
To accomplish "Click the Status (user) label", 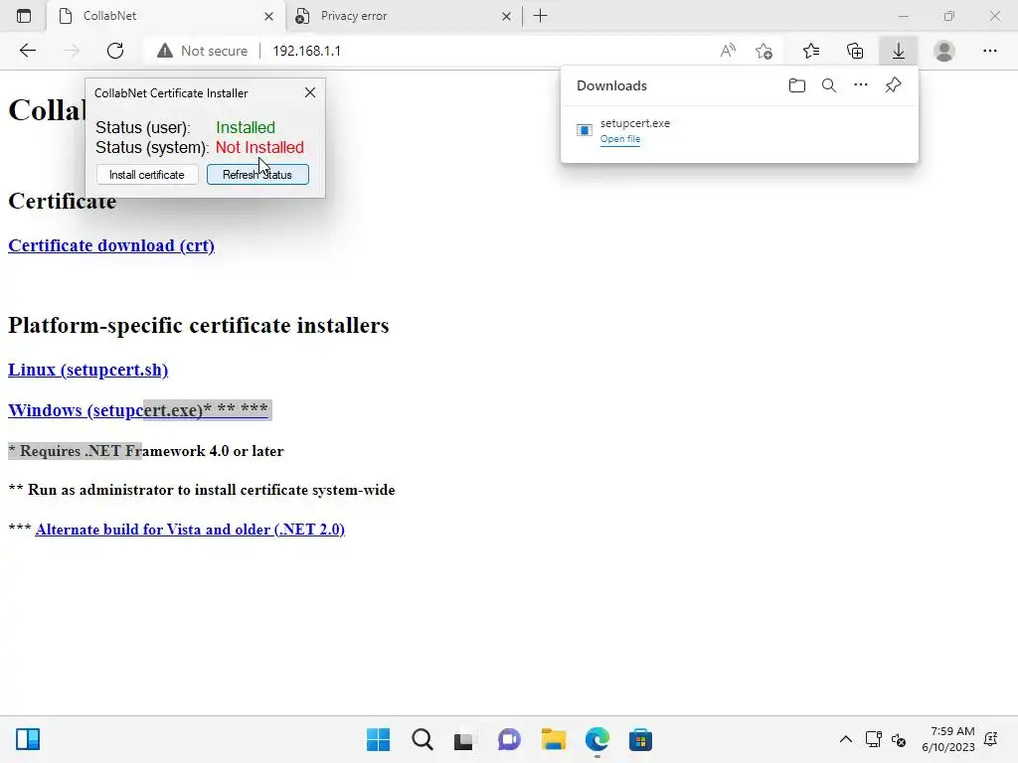I will (x=143, y=127).
